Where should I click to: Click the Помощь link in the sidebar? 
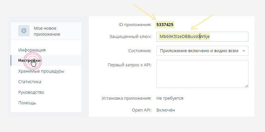click(27, 103)
